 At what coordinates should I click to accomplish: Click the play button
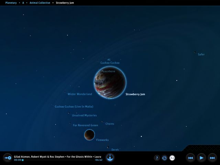(201, 158)
